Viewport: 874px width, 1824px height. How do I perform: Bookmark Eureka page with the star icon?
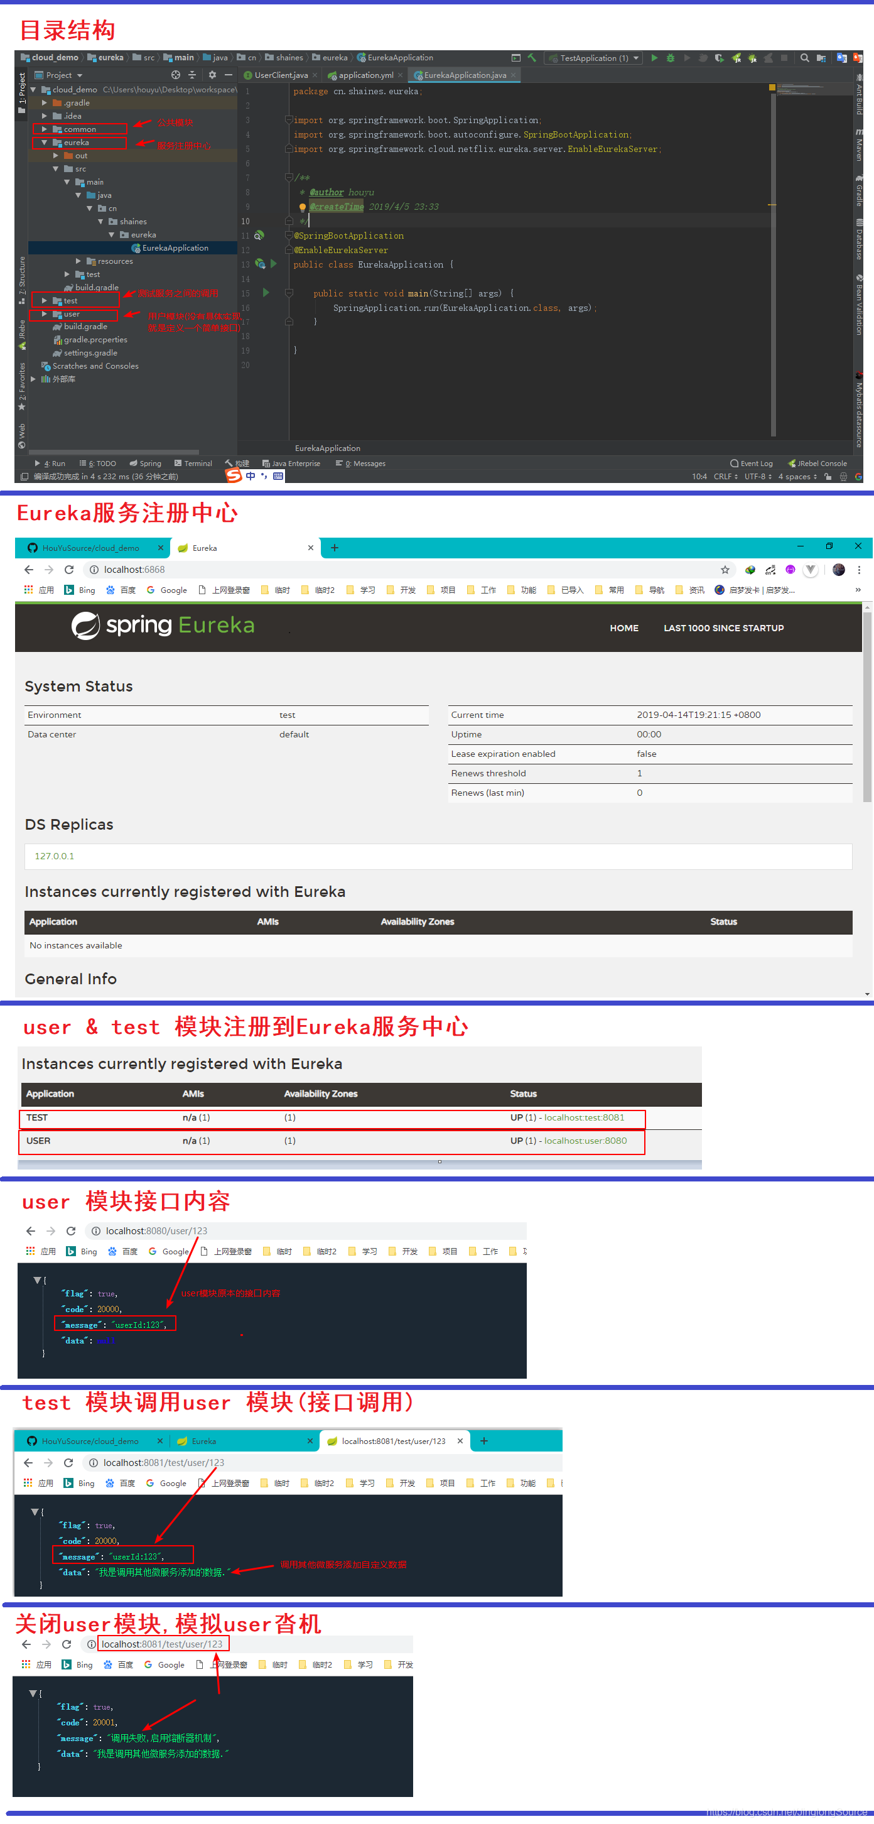(725, 569)
